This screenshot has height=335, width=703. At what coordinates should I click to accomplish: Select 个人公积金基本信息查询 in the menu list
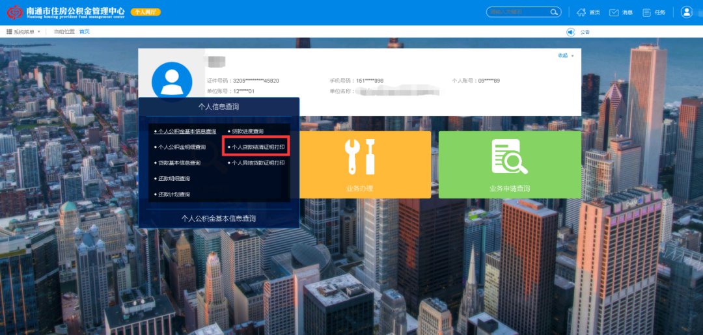tap(187, 131)
